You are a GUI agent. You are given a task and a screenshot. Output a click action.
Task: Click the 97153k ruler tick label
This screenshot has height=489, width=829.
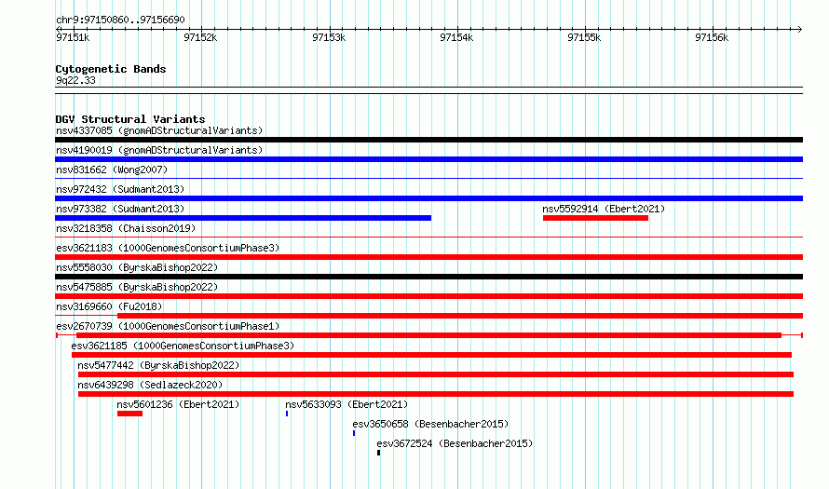pyautogui.click(x=329, y=37)
